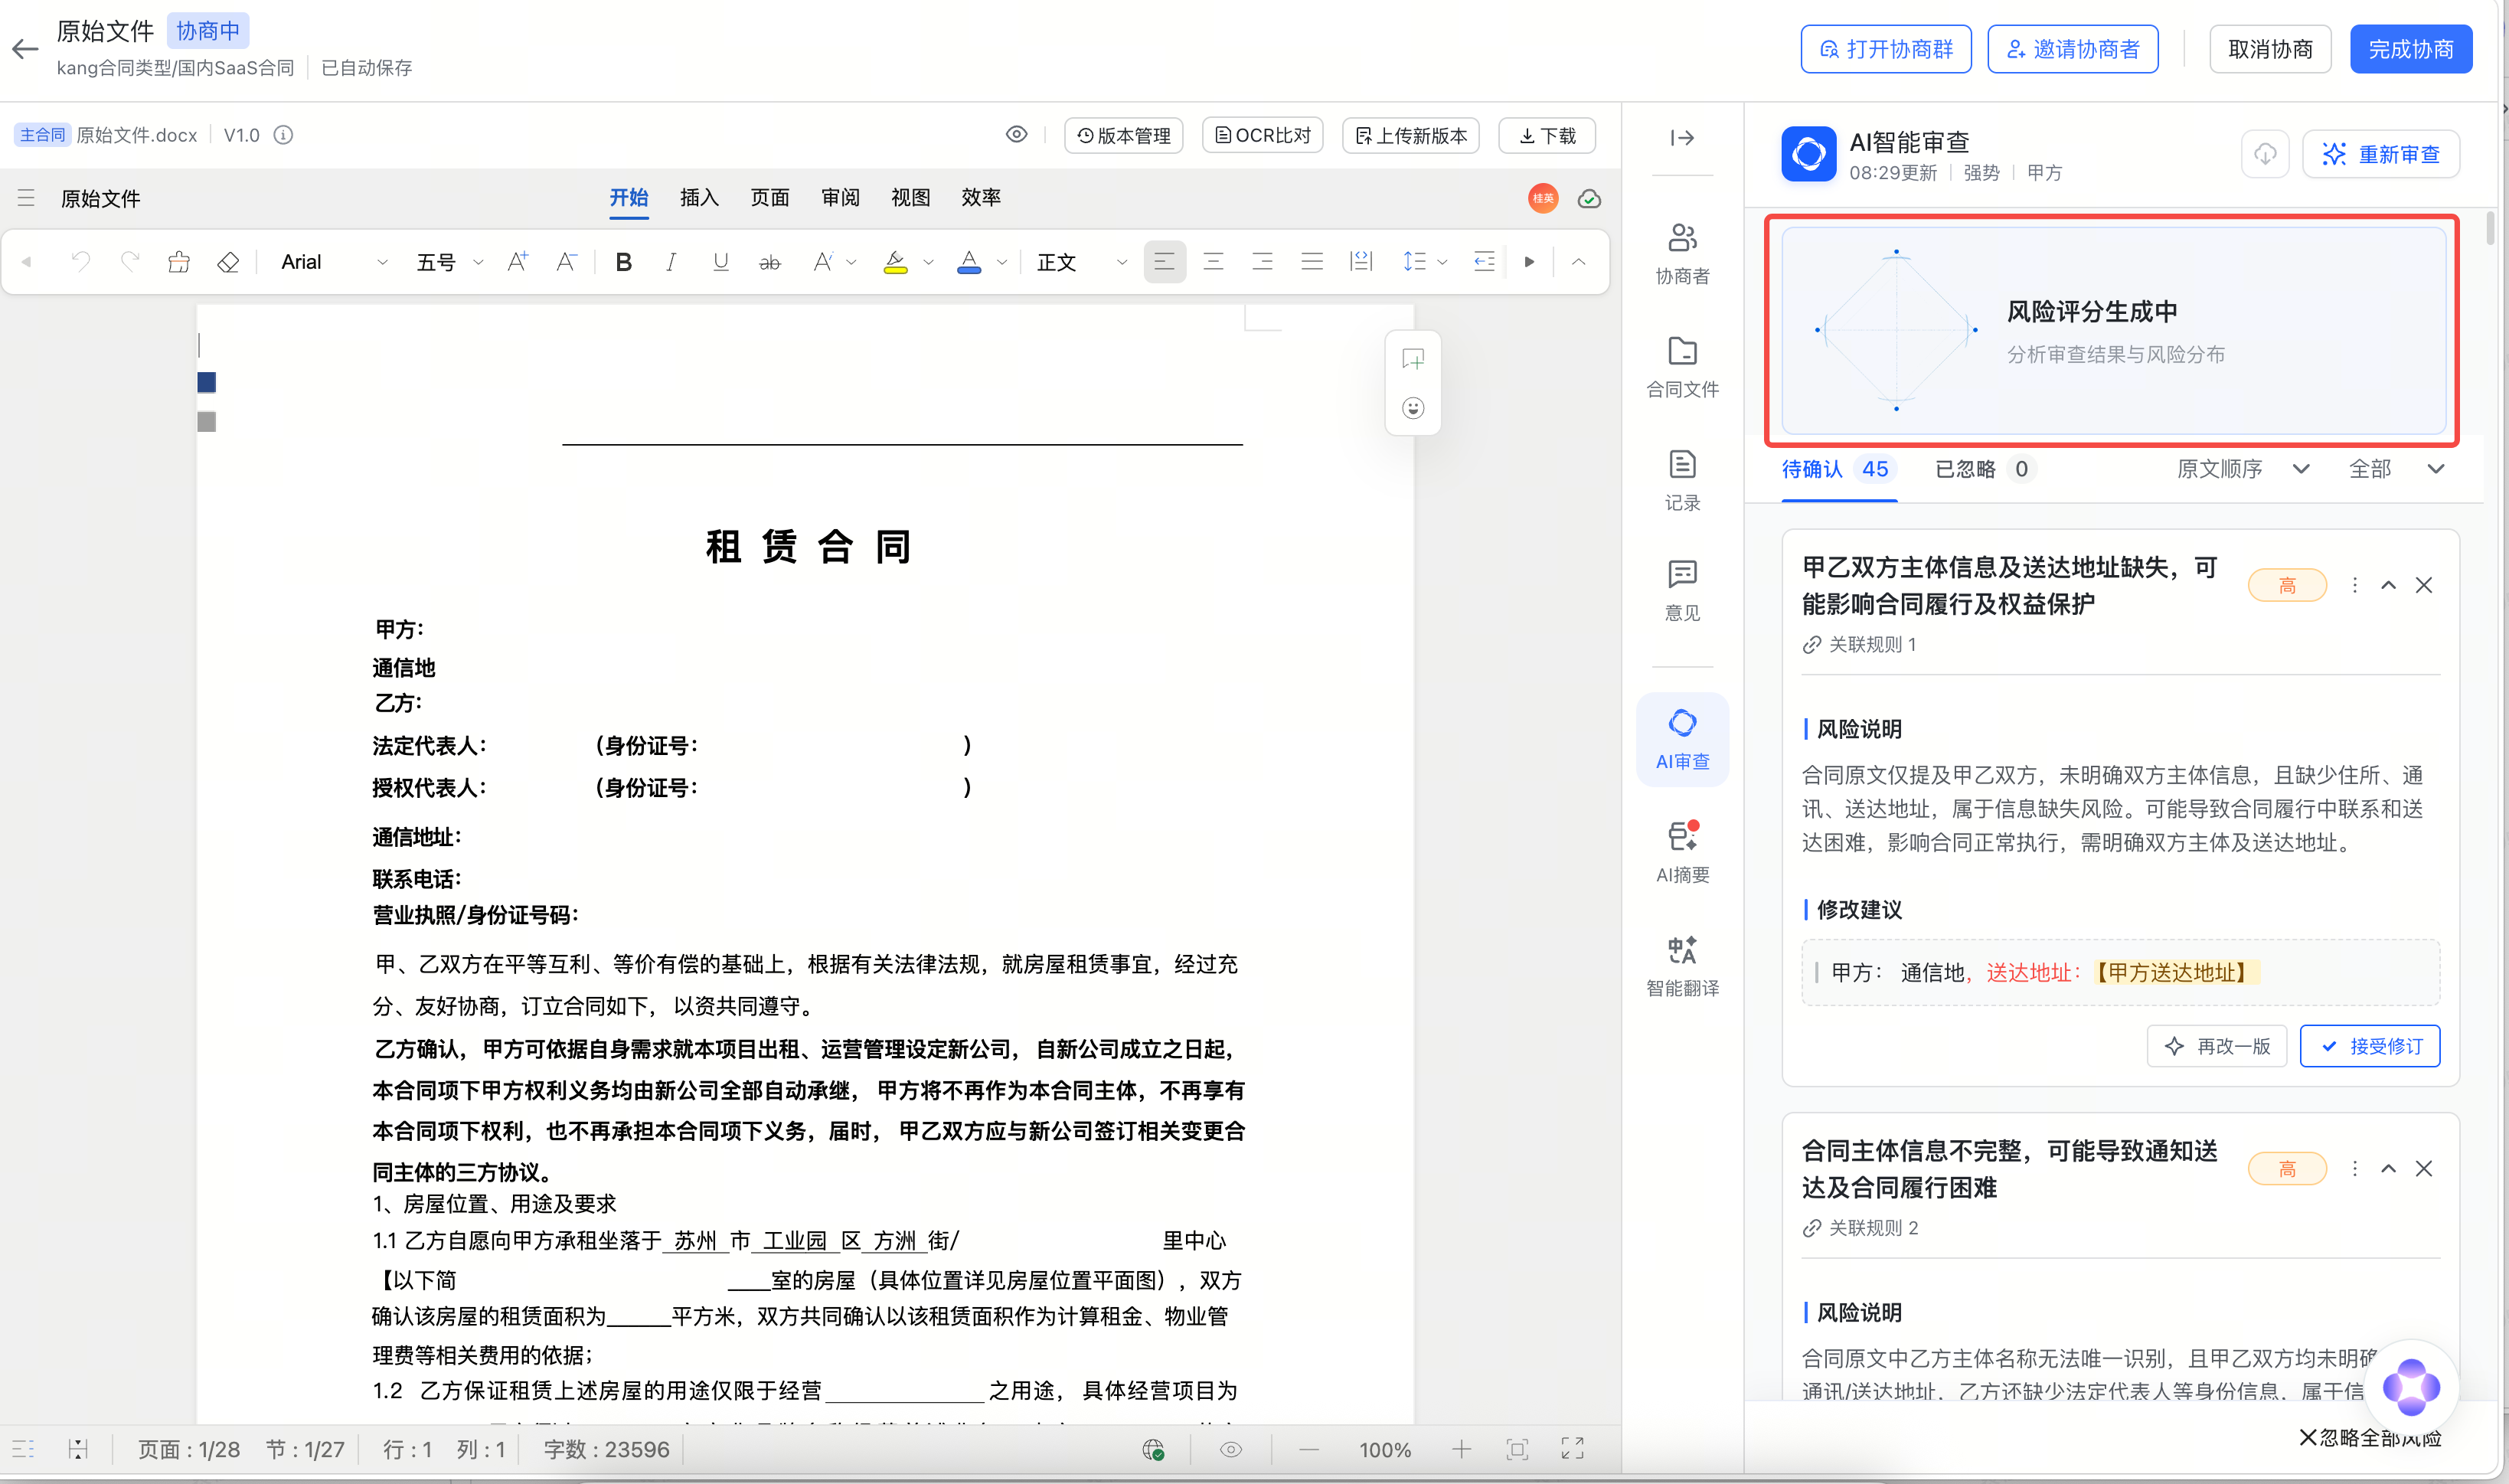The width and height of the screenshot is (2509, 1484).
Task: Toggle italic formatting
Action: coord(671,262)
